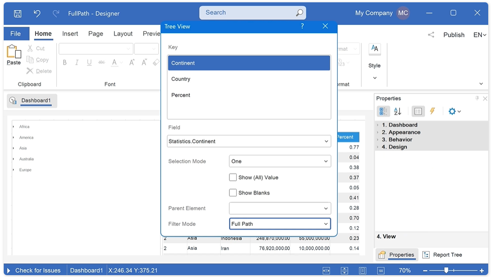Click the Cut scissors icon

(x=30, y=48)
